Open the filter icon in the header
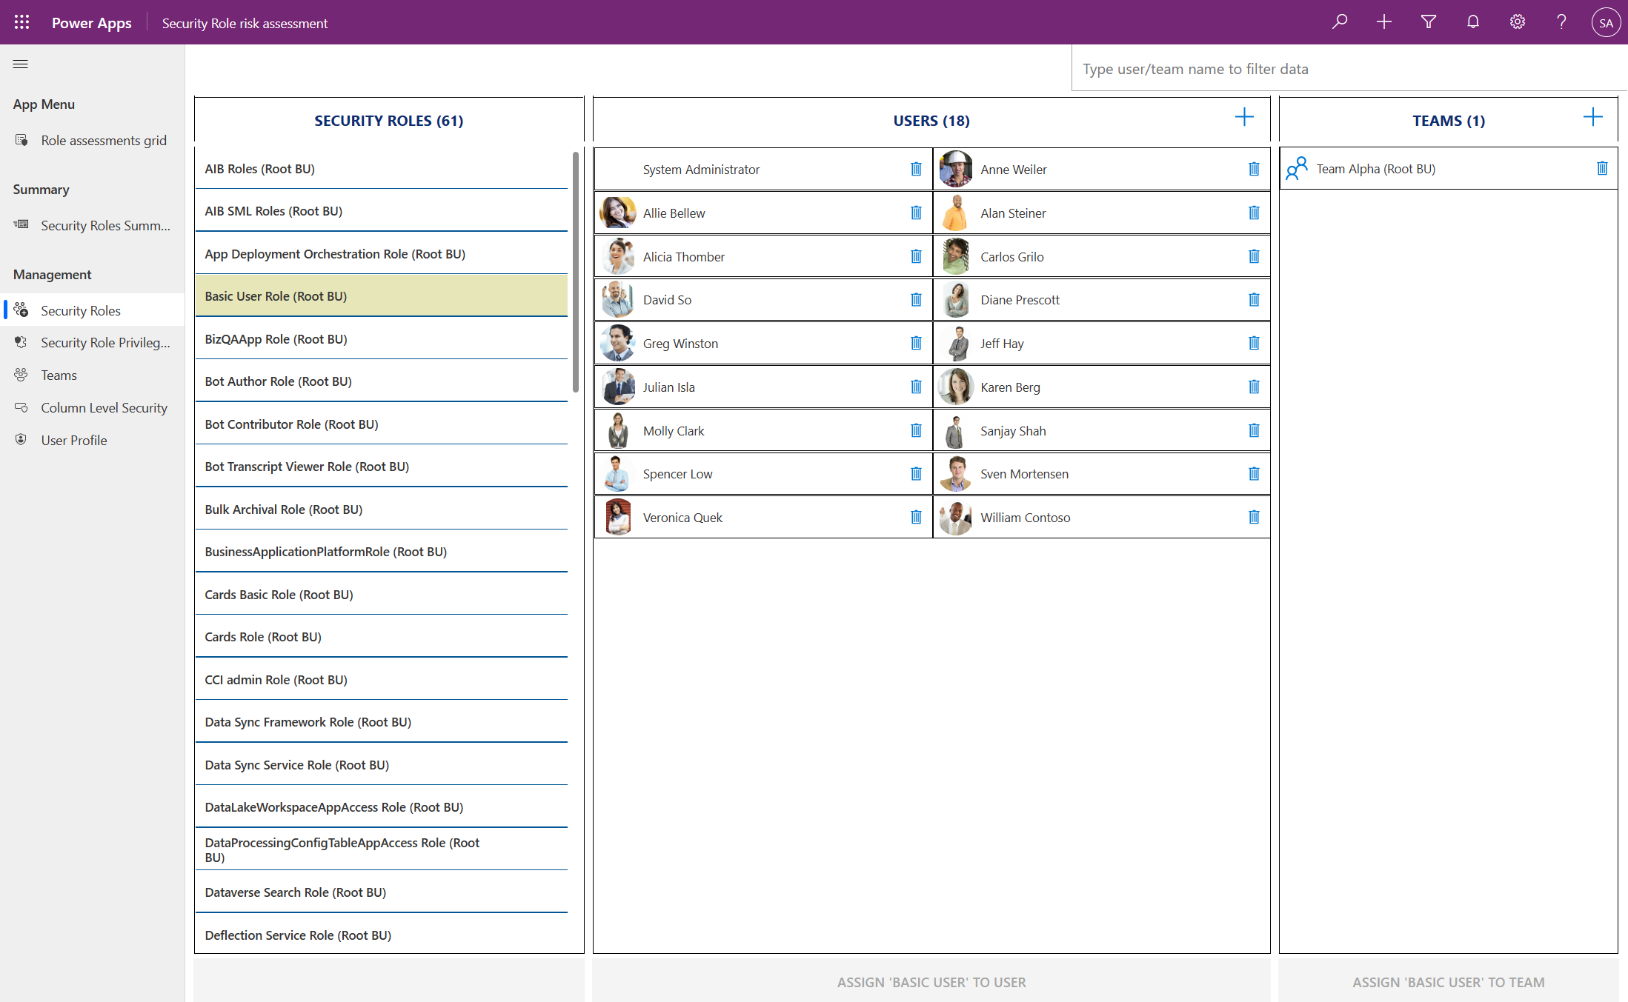This screenshot has width=1628, height=1002. (x=1428, y=22)
